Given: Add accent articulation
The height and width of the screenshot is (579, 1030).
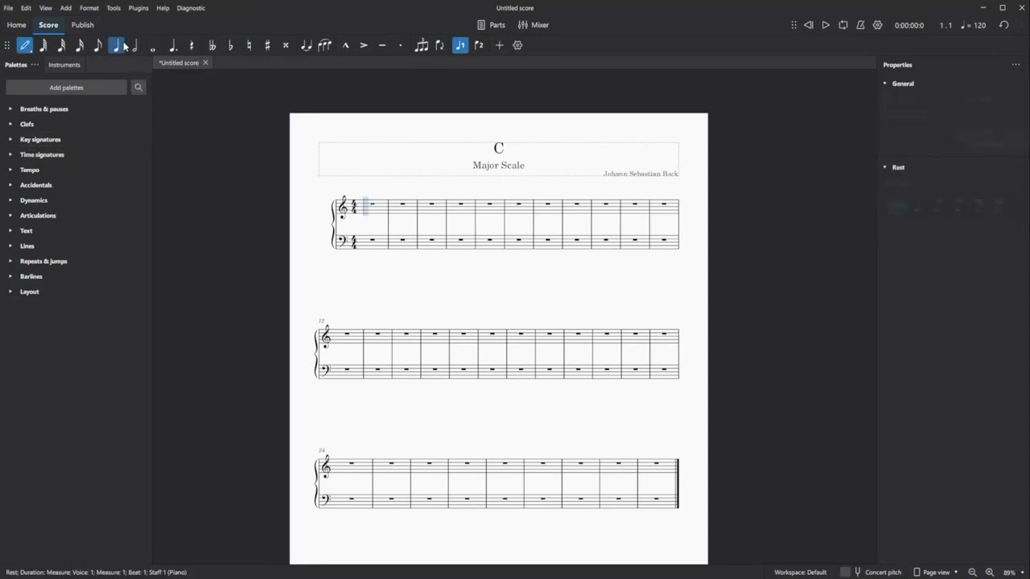Looking at the screenshot, I should coord(364,46).
